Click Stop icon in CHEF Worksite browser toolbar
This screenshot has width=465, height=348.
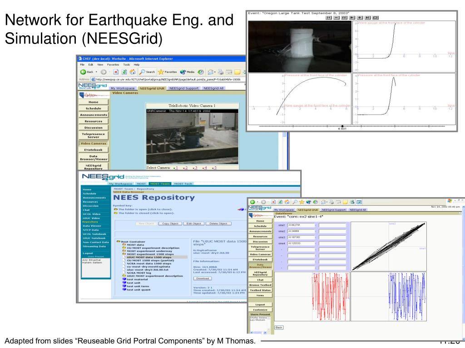(x=116, y=72)
